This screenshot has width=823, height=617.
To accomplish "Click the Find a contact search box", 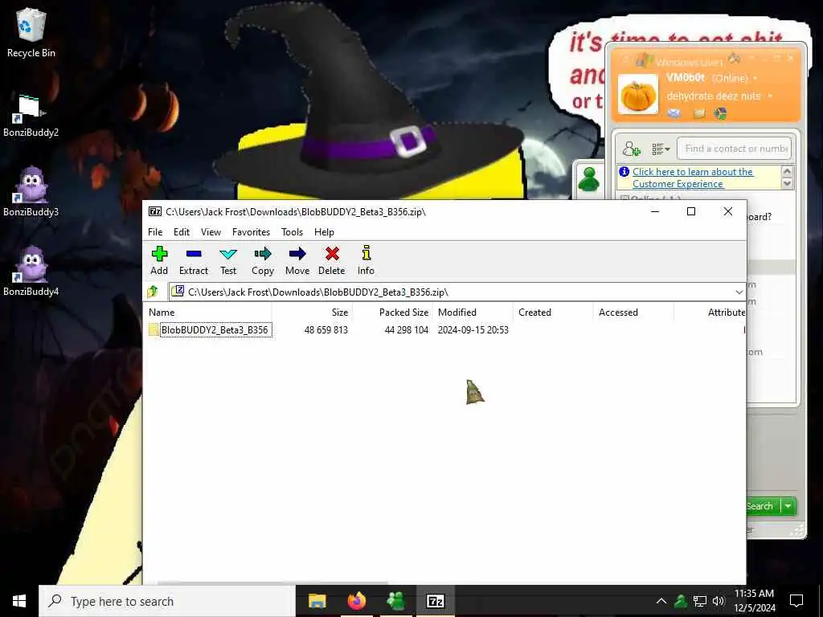I will click(x=734, y=149).
